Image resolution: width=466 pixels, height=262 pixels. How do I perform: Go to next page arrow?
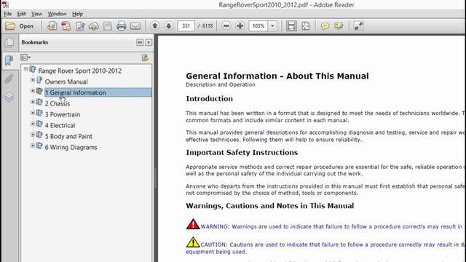(x=168, y=26)
